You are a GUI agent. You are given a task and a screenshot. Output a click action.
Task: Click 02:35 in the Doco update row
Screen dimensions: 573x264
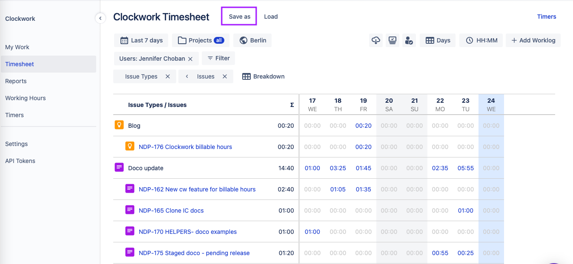[440, 168]
